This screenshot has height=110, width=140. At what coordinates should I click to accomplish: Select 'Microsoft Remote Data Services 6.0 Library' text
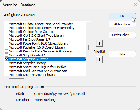coord(40,51)
